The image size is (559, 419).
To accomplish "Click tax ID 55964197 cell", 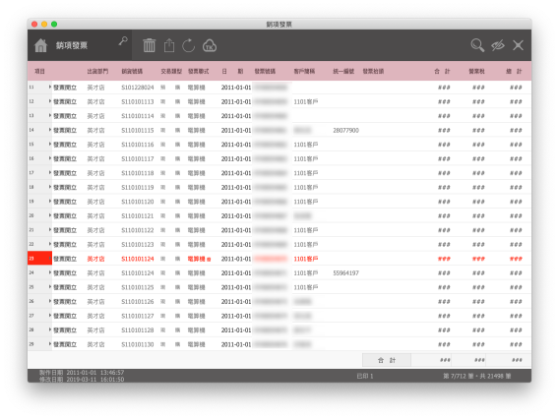I will pos(345,272).
